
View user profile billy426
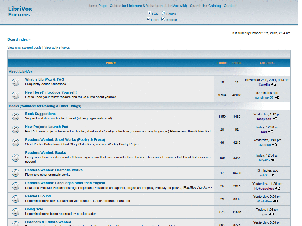coord(264,160)
